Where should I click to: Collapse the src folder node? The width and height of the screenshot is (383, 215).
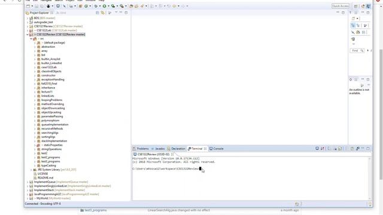(x=31, y=39)
